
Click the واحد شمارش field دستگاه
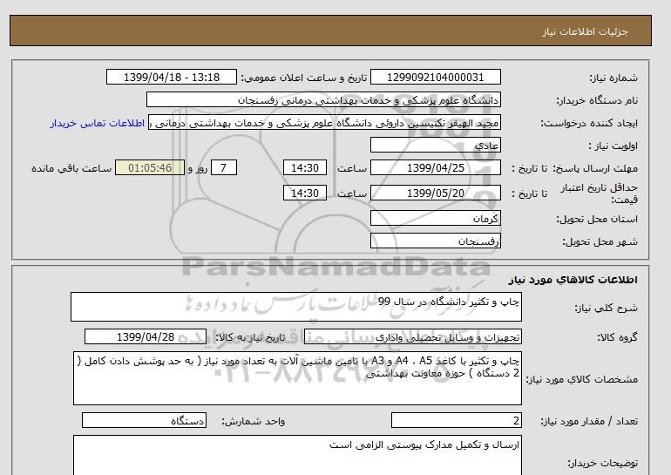pos(144,420)
